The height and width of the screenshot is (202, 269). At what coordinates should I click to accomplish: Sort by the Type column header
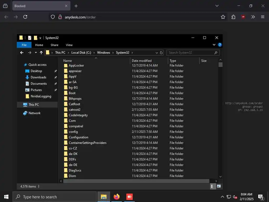click(173, 61)
